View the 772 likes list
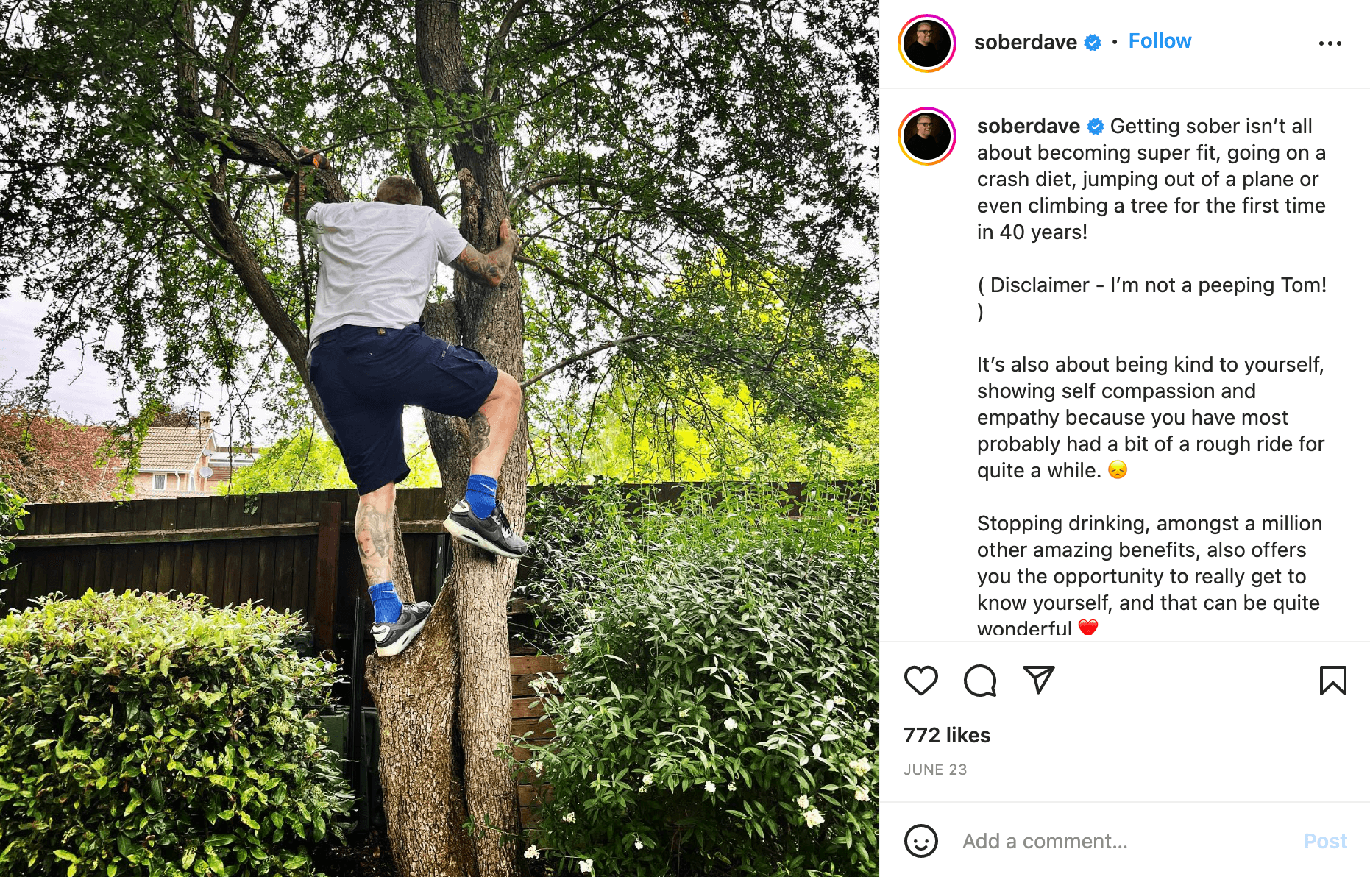 [947, 735]
